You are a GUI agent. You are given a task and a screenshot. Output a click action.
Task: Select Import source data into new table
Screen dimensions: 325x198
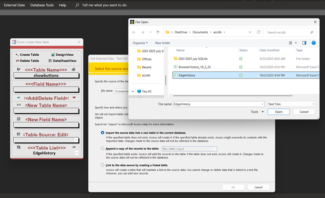[x=103, y=133]
